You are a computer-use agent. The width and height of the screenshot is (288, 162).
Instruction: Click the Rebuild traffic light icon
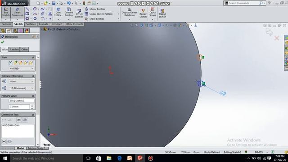click(x=84, y=3)
